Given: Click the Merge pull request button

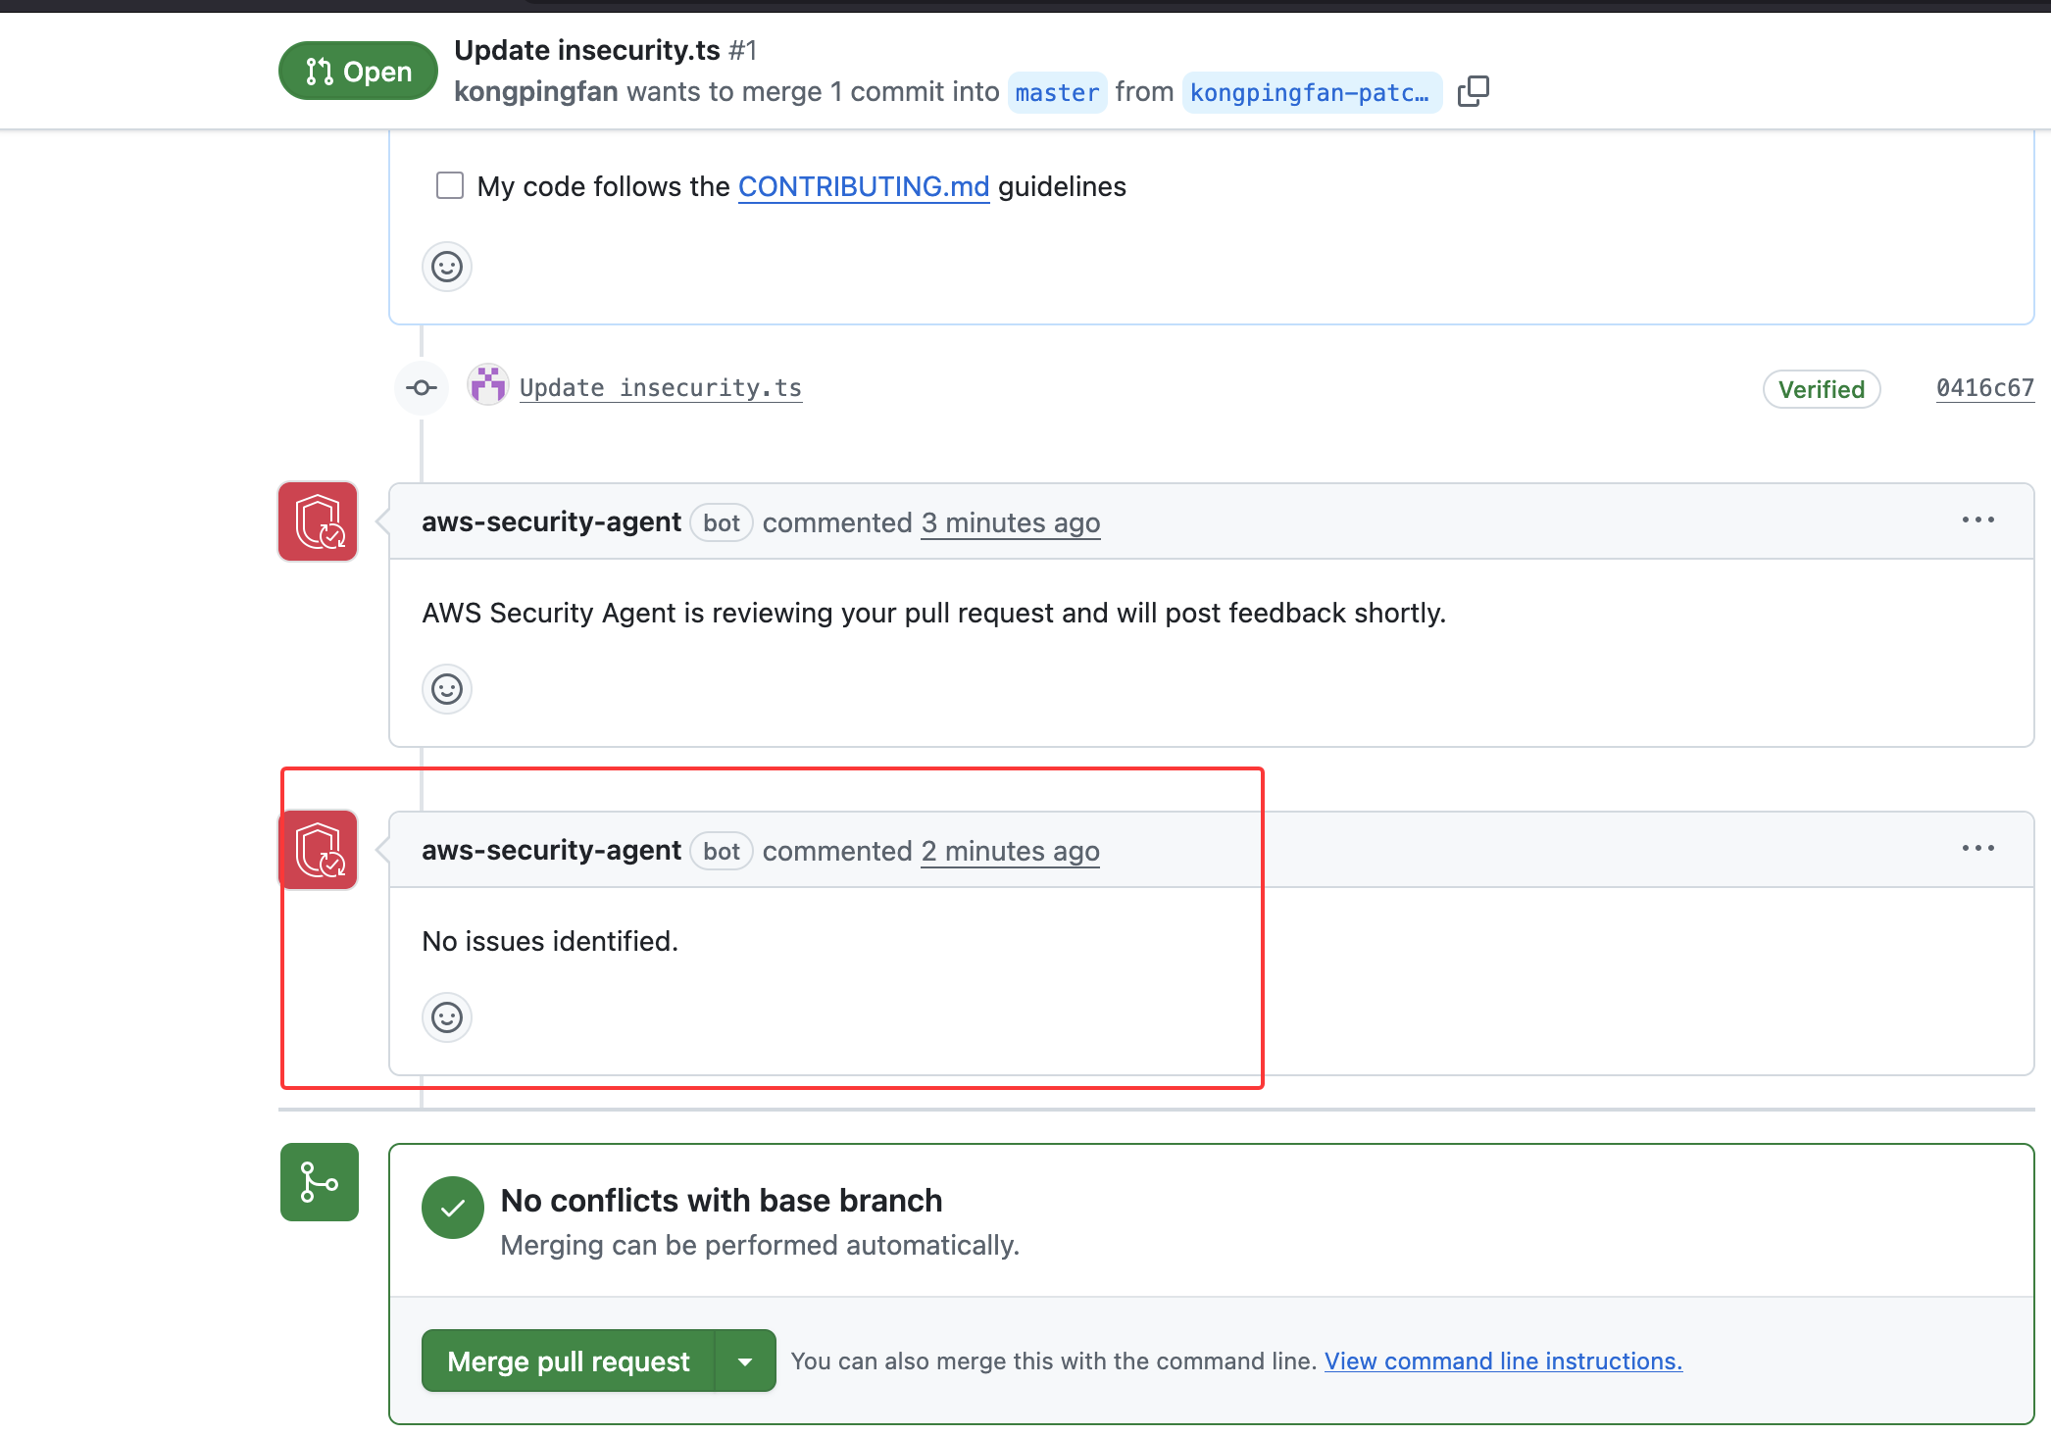Looking at the screenshot, I should [569, 1361].
